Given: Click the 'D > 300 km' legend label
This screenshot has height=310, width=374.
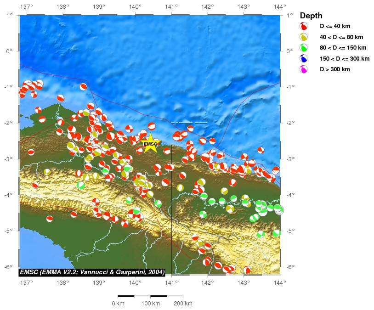Looking at the screenshot, I should tap(335, 69).
